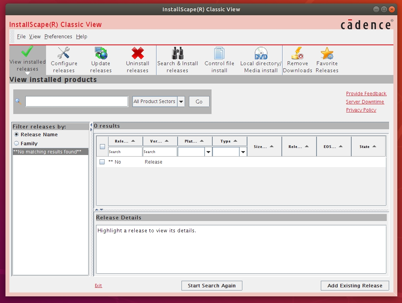Click the Go button
Image resolution: width=402 pixels, height=303 pixels.
(199, 102)
